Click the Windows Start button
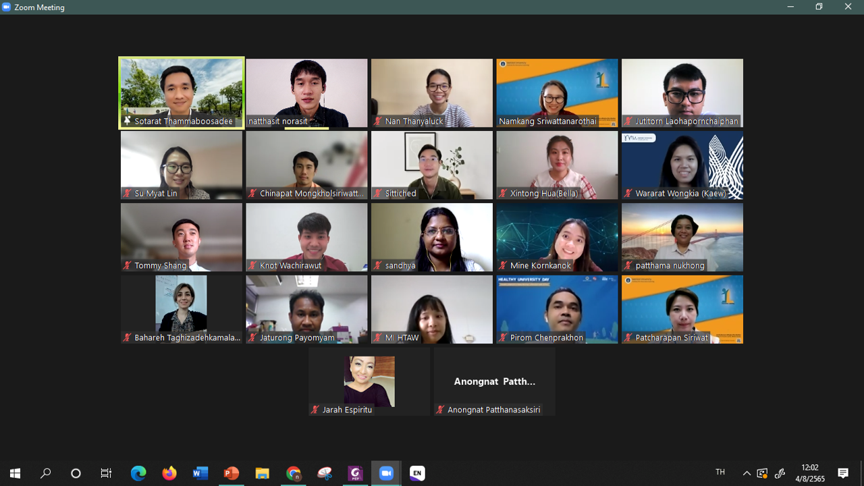The width and height of the screenshot is (864, 486). (x=15, y=473)
